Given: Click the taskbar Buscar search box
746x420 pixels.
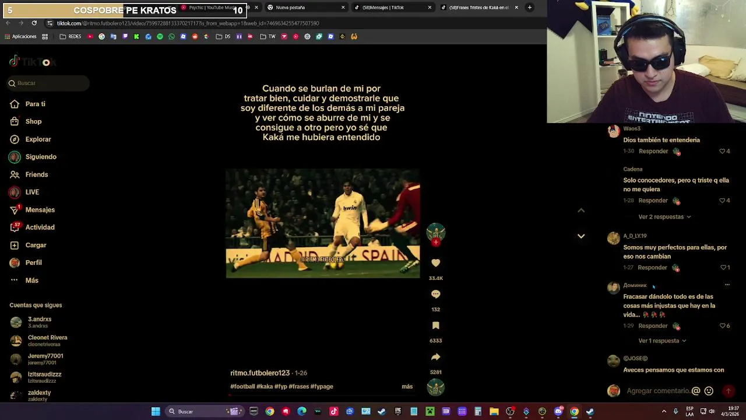Looking at the screenshot, I should click(204, 412).
